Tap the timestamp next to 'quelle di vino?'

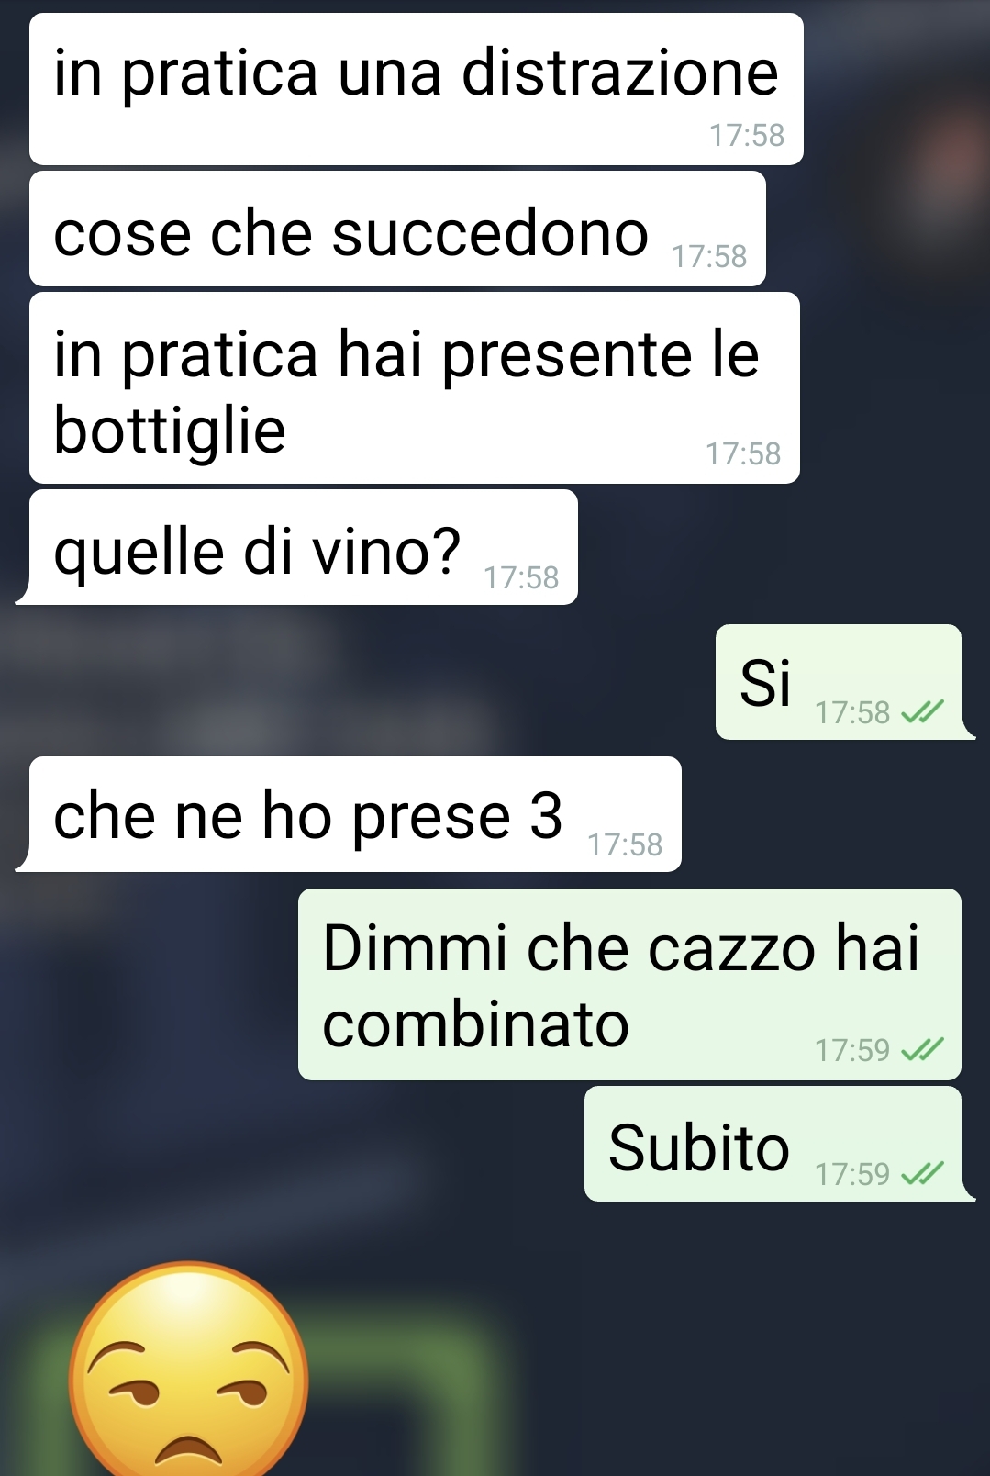[521, 577]
